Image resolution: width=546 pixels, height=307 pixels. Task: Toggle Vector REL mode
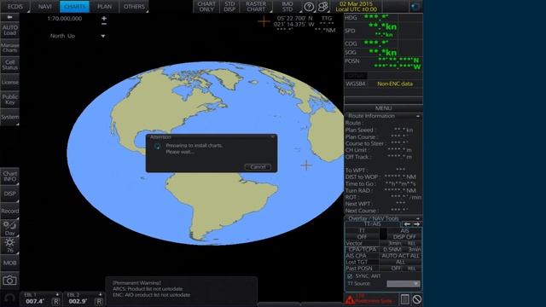[x=411, y=243]
